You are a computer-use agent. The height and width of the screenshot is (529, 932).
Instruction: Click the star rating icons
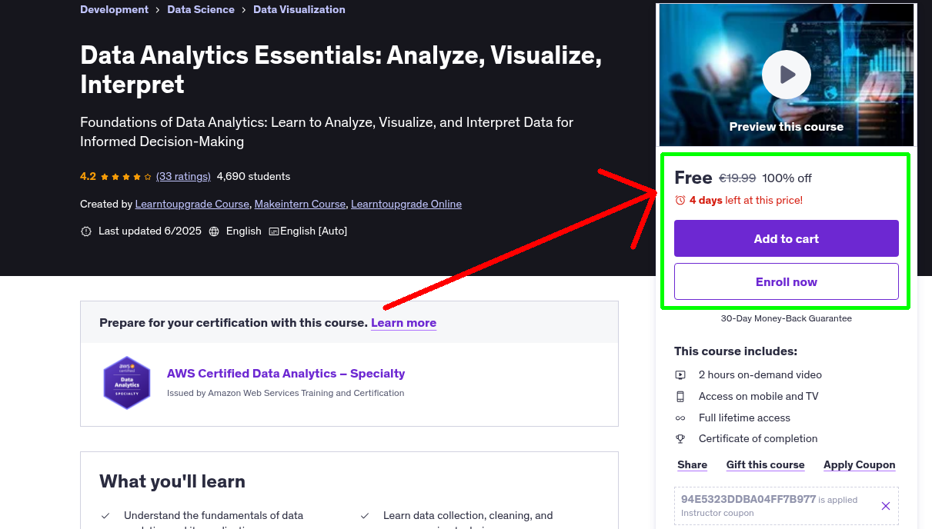pos(126,177)
